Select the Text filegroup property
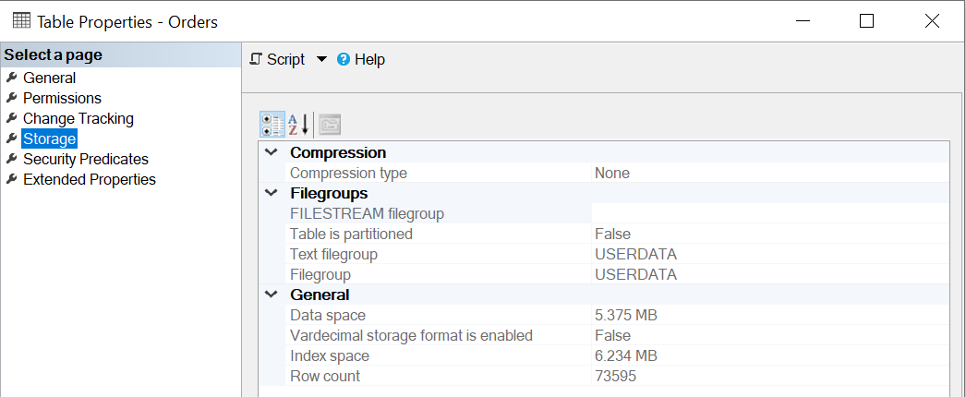The width and height of the screenshot is (966, 397). click(x=334, y=254)
